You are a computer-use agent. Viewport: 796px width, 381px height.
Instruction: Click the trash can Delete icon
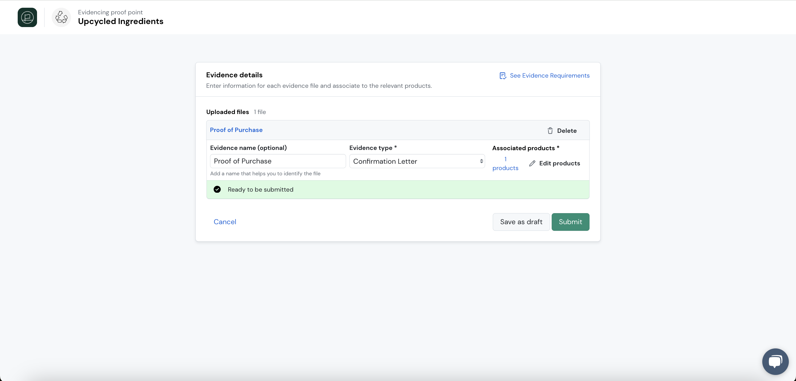pyautogui.click(x=550, y=131)
